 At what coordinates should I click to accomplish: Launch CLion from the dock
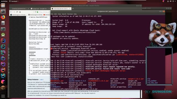[x=3, y=46]
